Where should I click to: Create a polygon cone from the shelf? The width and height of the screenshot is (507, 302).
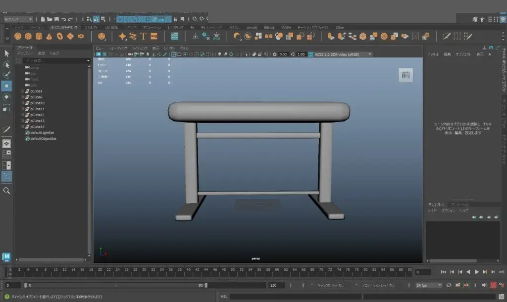tap(49, 37)
